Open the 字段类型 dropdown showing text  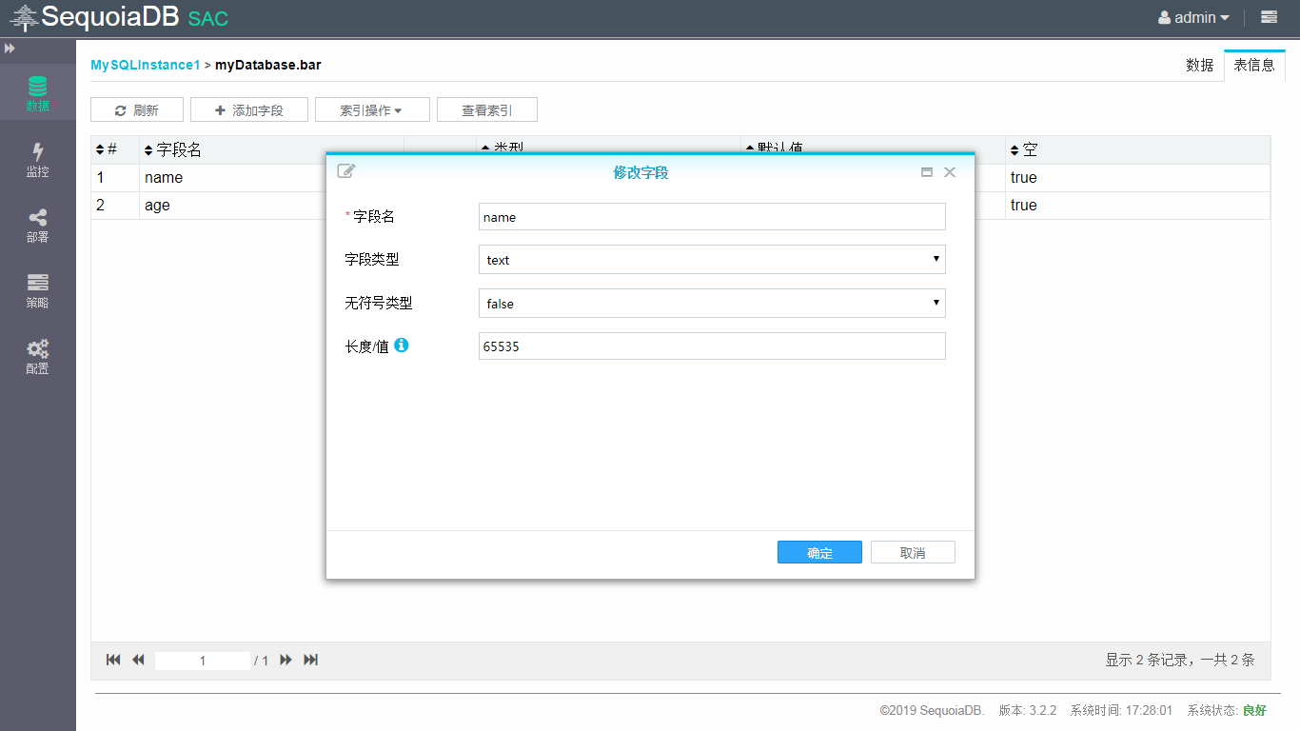click(x=711, y=260)
